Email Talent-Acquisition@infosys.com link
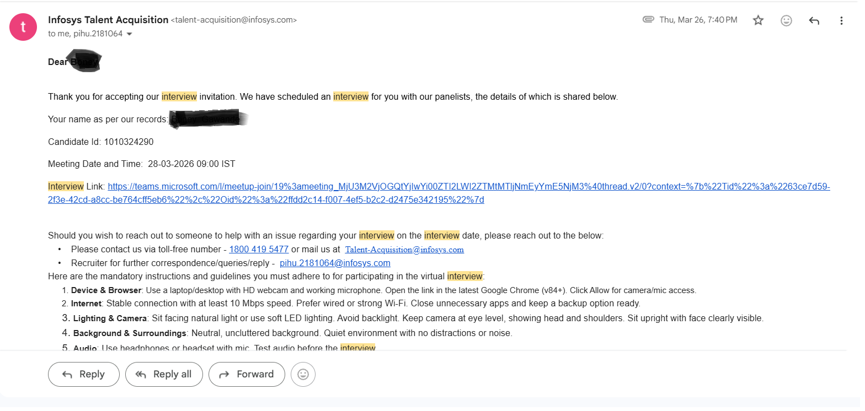 (x=404, y=250)
